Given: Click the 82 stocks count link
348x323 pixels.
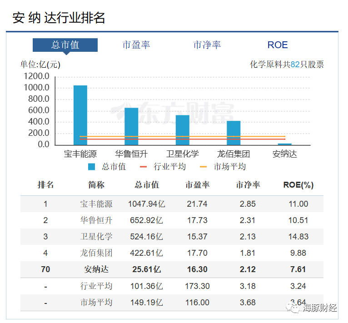Looking at the screenshot, I should coord(295,65).
